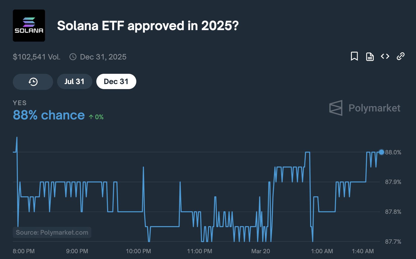The height and width of the screenshot is (259, 416).
Task: Click the embed code icon
Action: (x=385, y=56)
